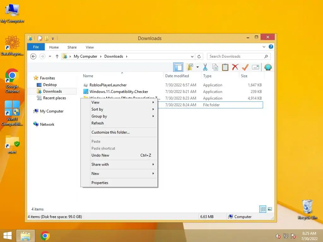
Task: Click the Help question mark icon
Action: [x=271, y=47]
